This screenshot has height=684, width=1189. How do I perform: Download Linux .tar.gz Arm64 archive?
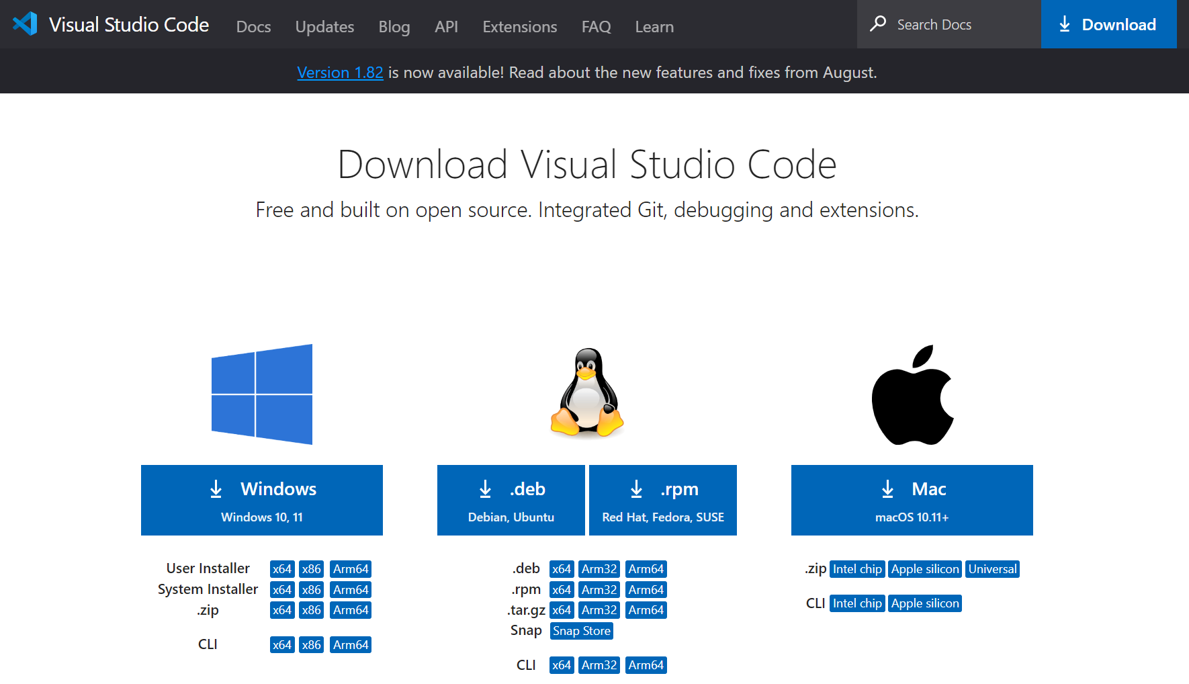tap(646, 610)
